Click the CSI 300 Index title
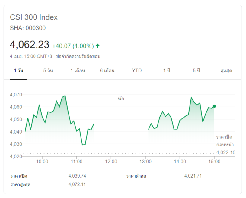This screenshot has height=198, width=246. pos(34,17)
